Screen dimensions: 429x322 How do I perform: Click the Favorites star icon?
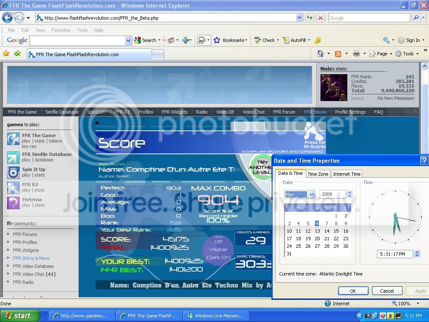(6, 54)
